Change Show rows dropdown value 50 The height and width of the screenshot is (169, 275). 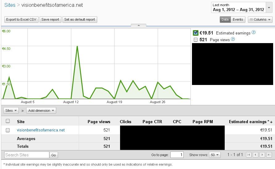point(215,155)
